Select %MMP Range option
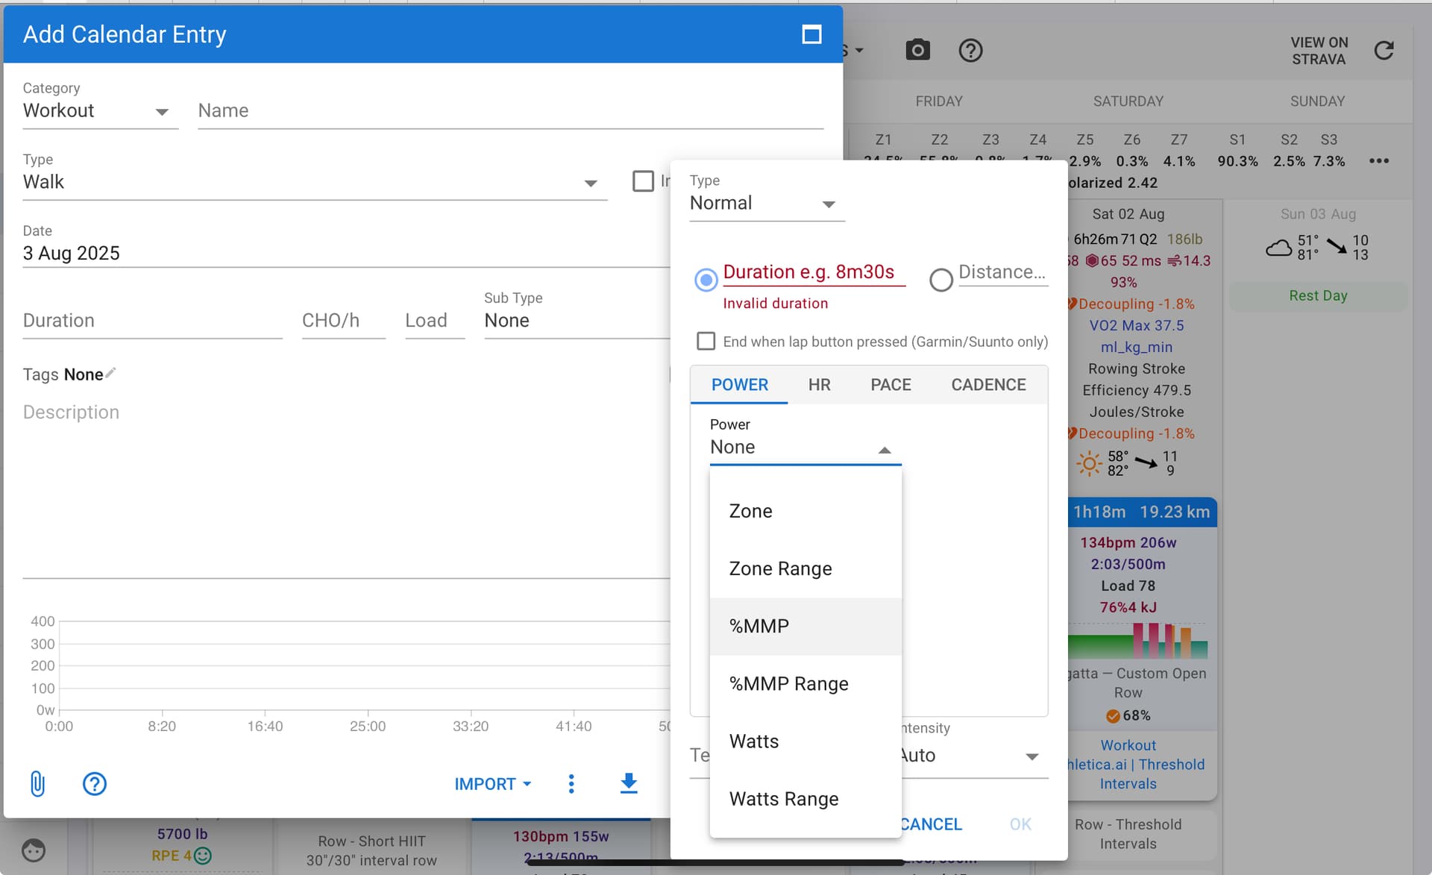This screenshot has height=875, width=1432. [x=805, y=684]
